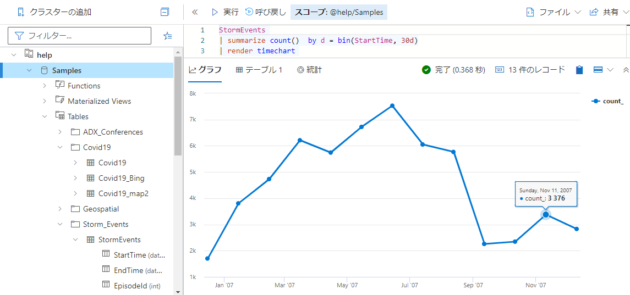
Task: Select the StormEvents table icon
Action: [90, 240]
